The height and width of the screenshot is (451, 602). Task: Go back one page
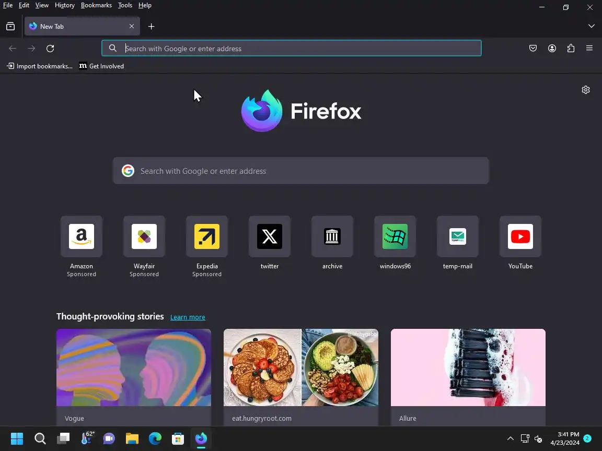coord(13,49)
